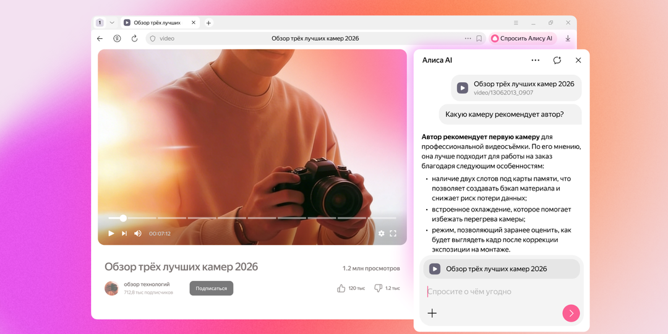Image resolution: width=668 pixels, height=334 pixels.
Task: Open downloads via the download arrow icon
Action: (567, 39)
